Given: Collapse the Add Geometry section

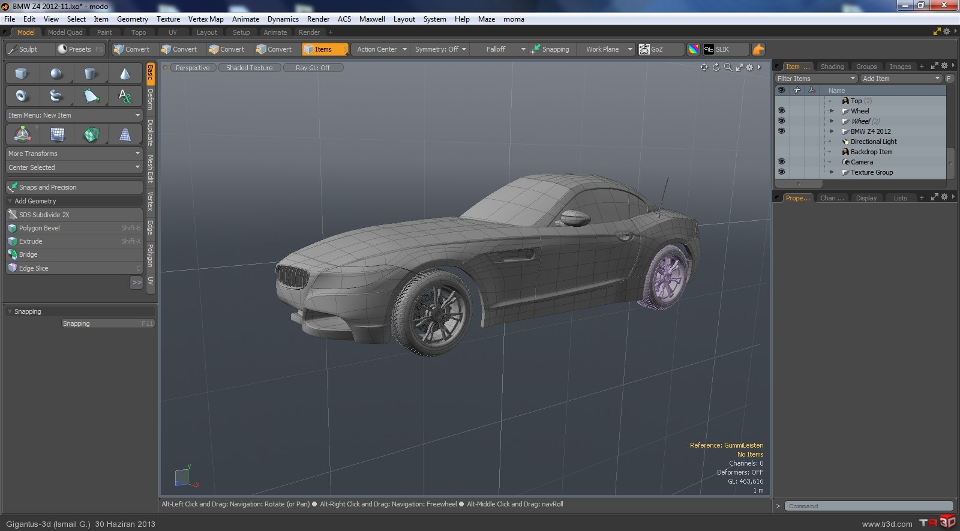Looking at the screenshot, I should point(10,201).
